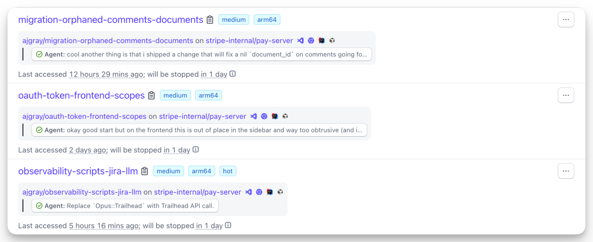Open VS Code icon in observability-scripts-jira-llm row

click(x=249, y=192)
